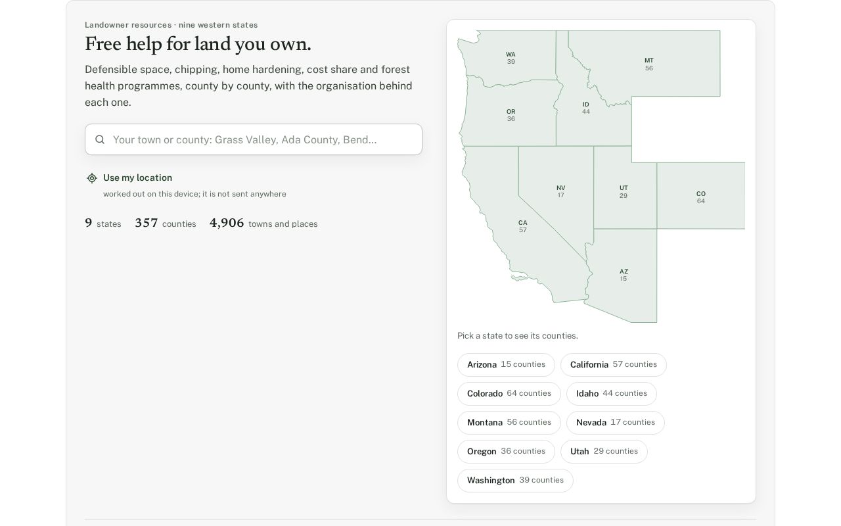The height and width of the screenshot is (526, 841).
Task: Click the 'Free help for land you own.' heading
Action: tap(198, 44)
